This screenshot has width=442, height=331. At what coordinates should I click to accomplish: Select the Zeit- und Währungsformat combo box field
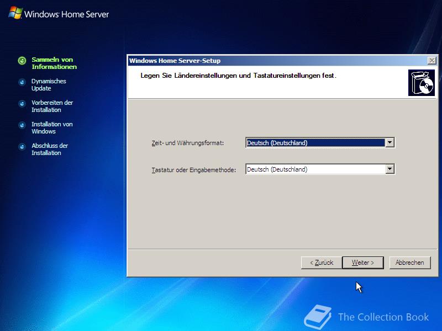320,143
